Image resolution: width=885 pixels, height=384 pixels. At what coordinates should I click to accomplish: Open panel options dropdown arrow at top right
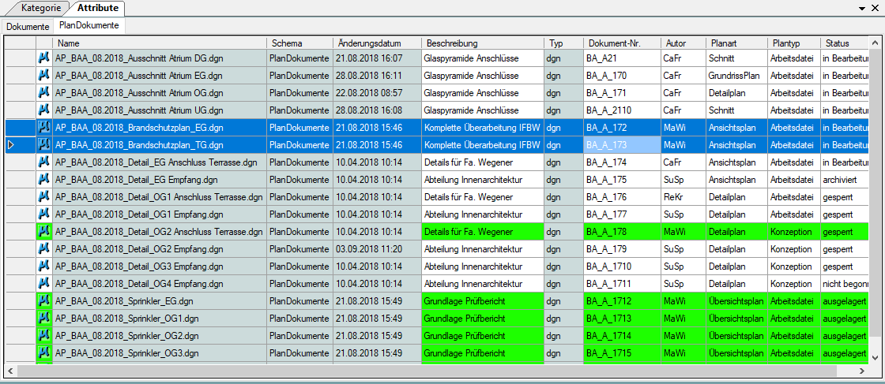pyautogui.click(x=862, y=9)
